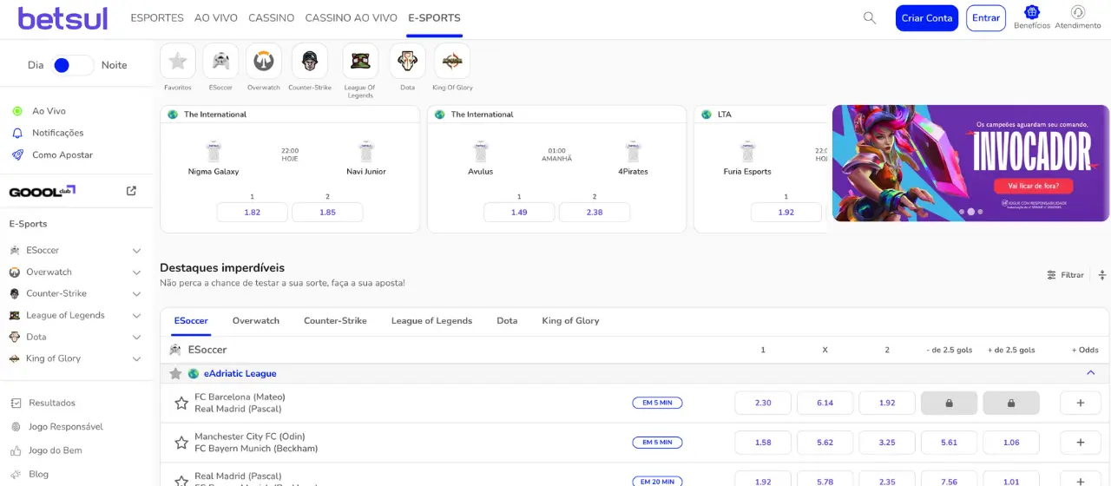The width and height of the screenshot is (1111, 486).
Task: Select the Counter-Strike game icon
Action: click(x=310, y=61)
